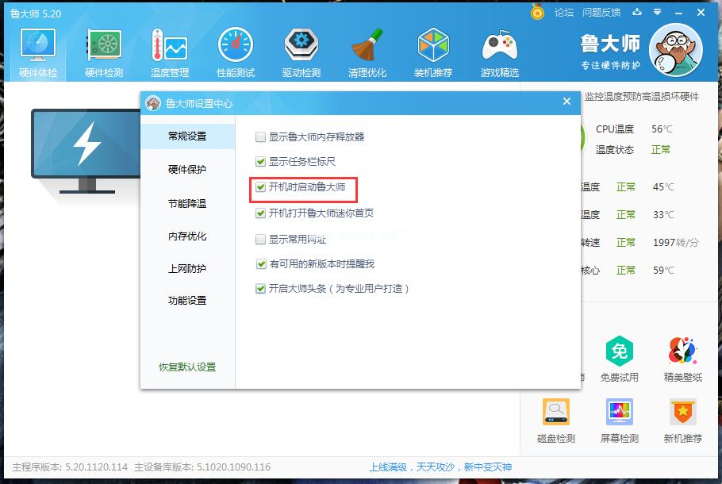Disable 开机时启动鲁大师 startup option
The image size is (722, 484).
click(x=260, y=189)
